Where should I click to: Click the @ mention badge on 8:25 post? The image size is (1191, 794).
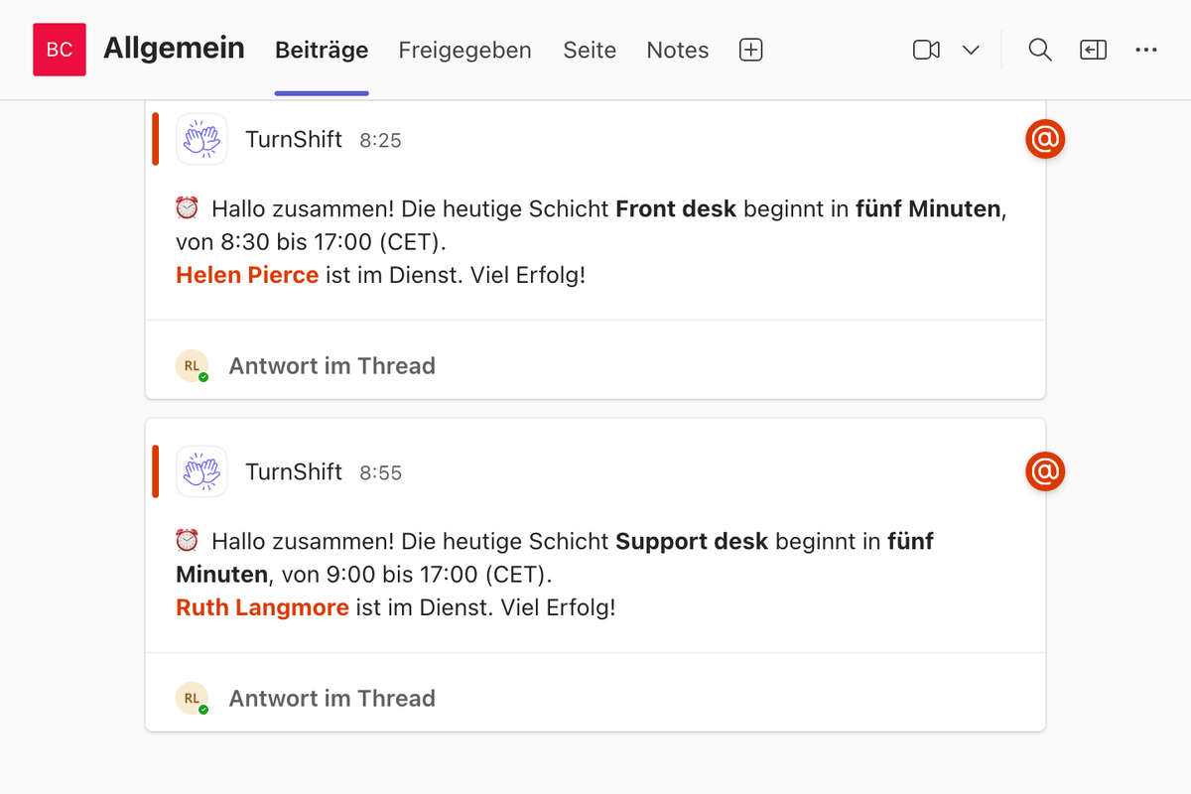click(1045, 140)
